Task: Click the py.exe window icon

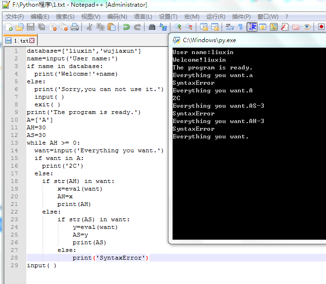Action: [177, 40]
